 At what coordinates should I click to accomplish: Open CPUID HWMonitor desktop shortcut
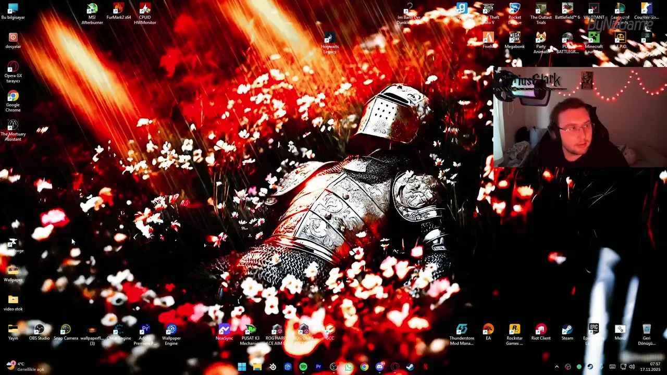pyautogui.click(x=145, y=14)
